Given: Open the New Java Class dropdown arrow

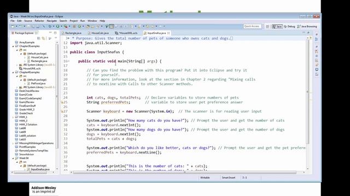Looking at the screenshot, I should point(83,26).
